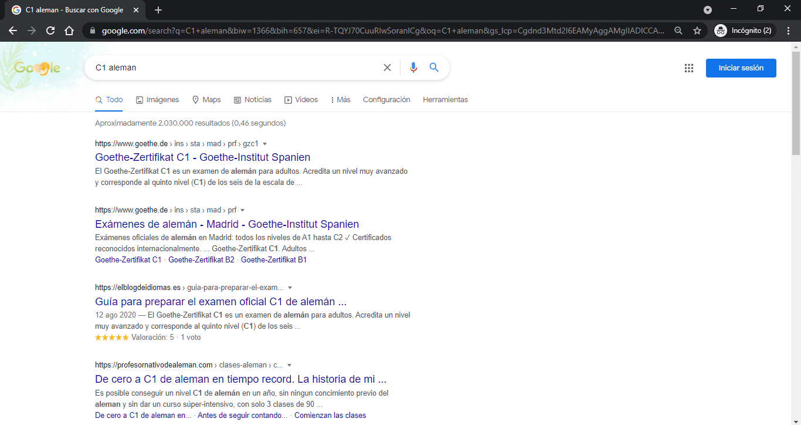Switch to the Imágenes tab

158,100
